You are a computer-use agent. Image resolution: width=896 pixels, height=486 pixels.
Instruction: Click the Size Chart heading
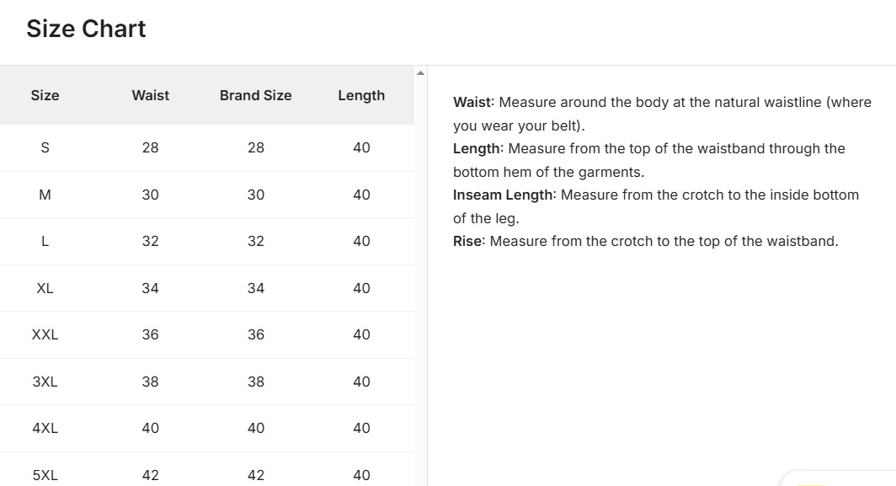coord(86,29)
